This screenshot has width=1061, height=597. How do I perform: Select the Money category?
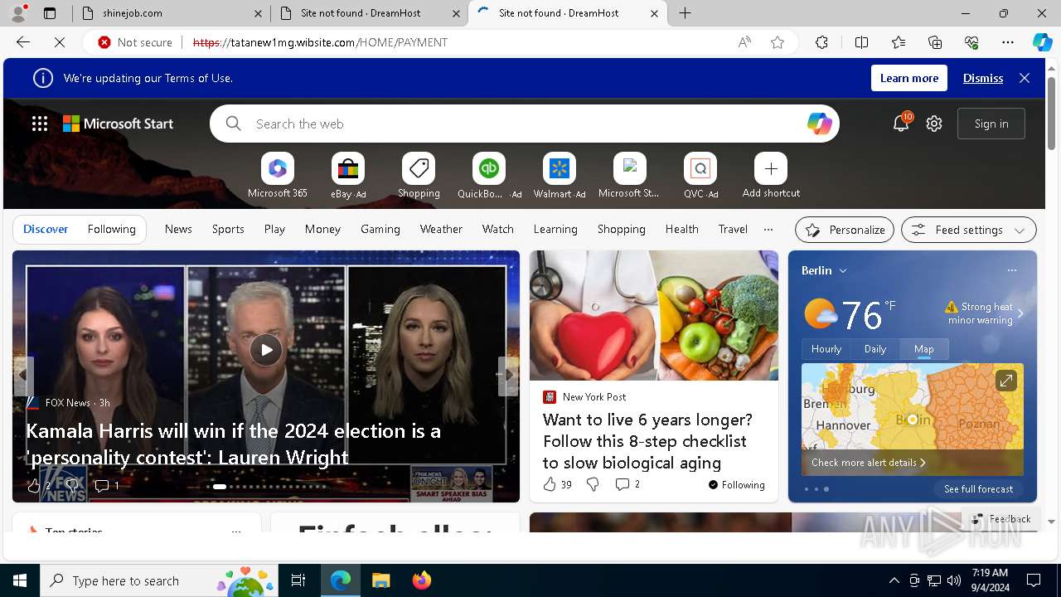point(322,229)
